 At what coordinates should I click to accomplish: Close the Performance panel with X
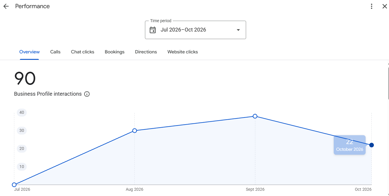click(385, 6)
